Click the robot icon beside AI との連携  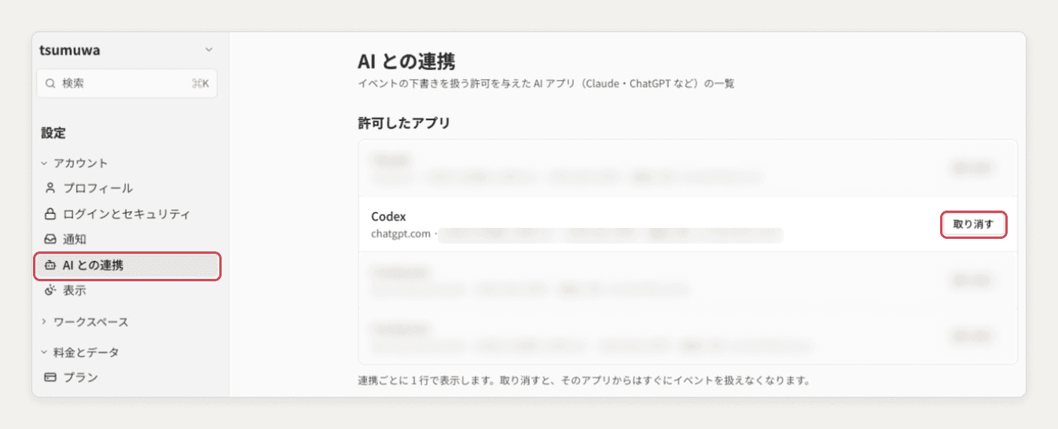point(50,266)
